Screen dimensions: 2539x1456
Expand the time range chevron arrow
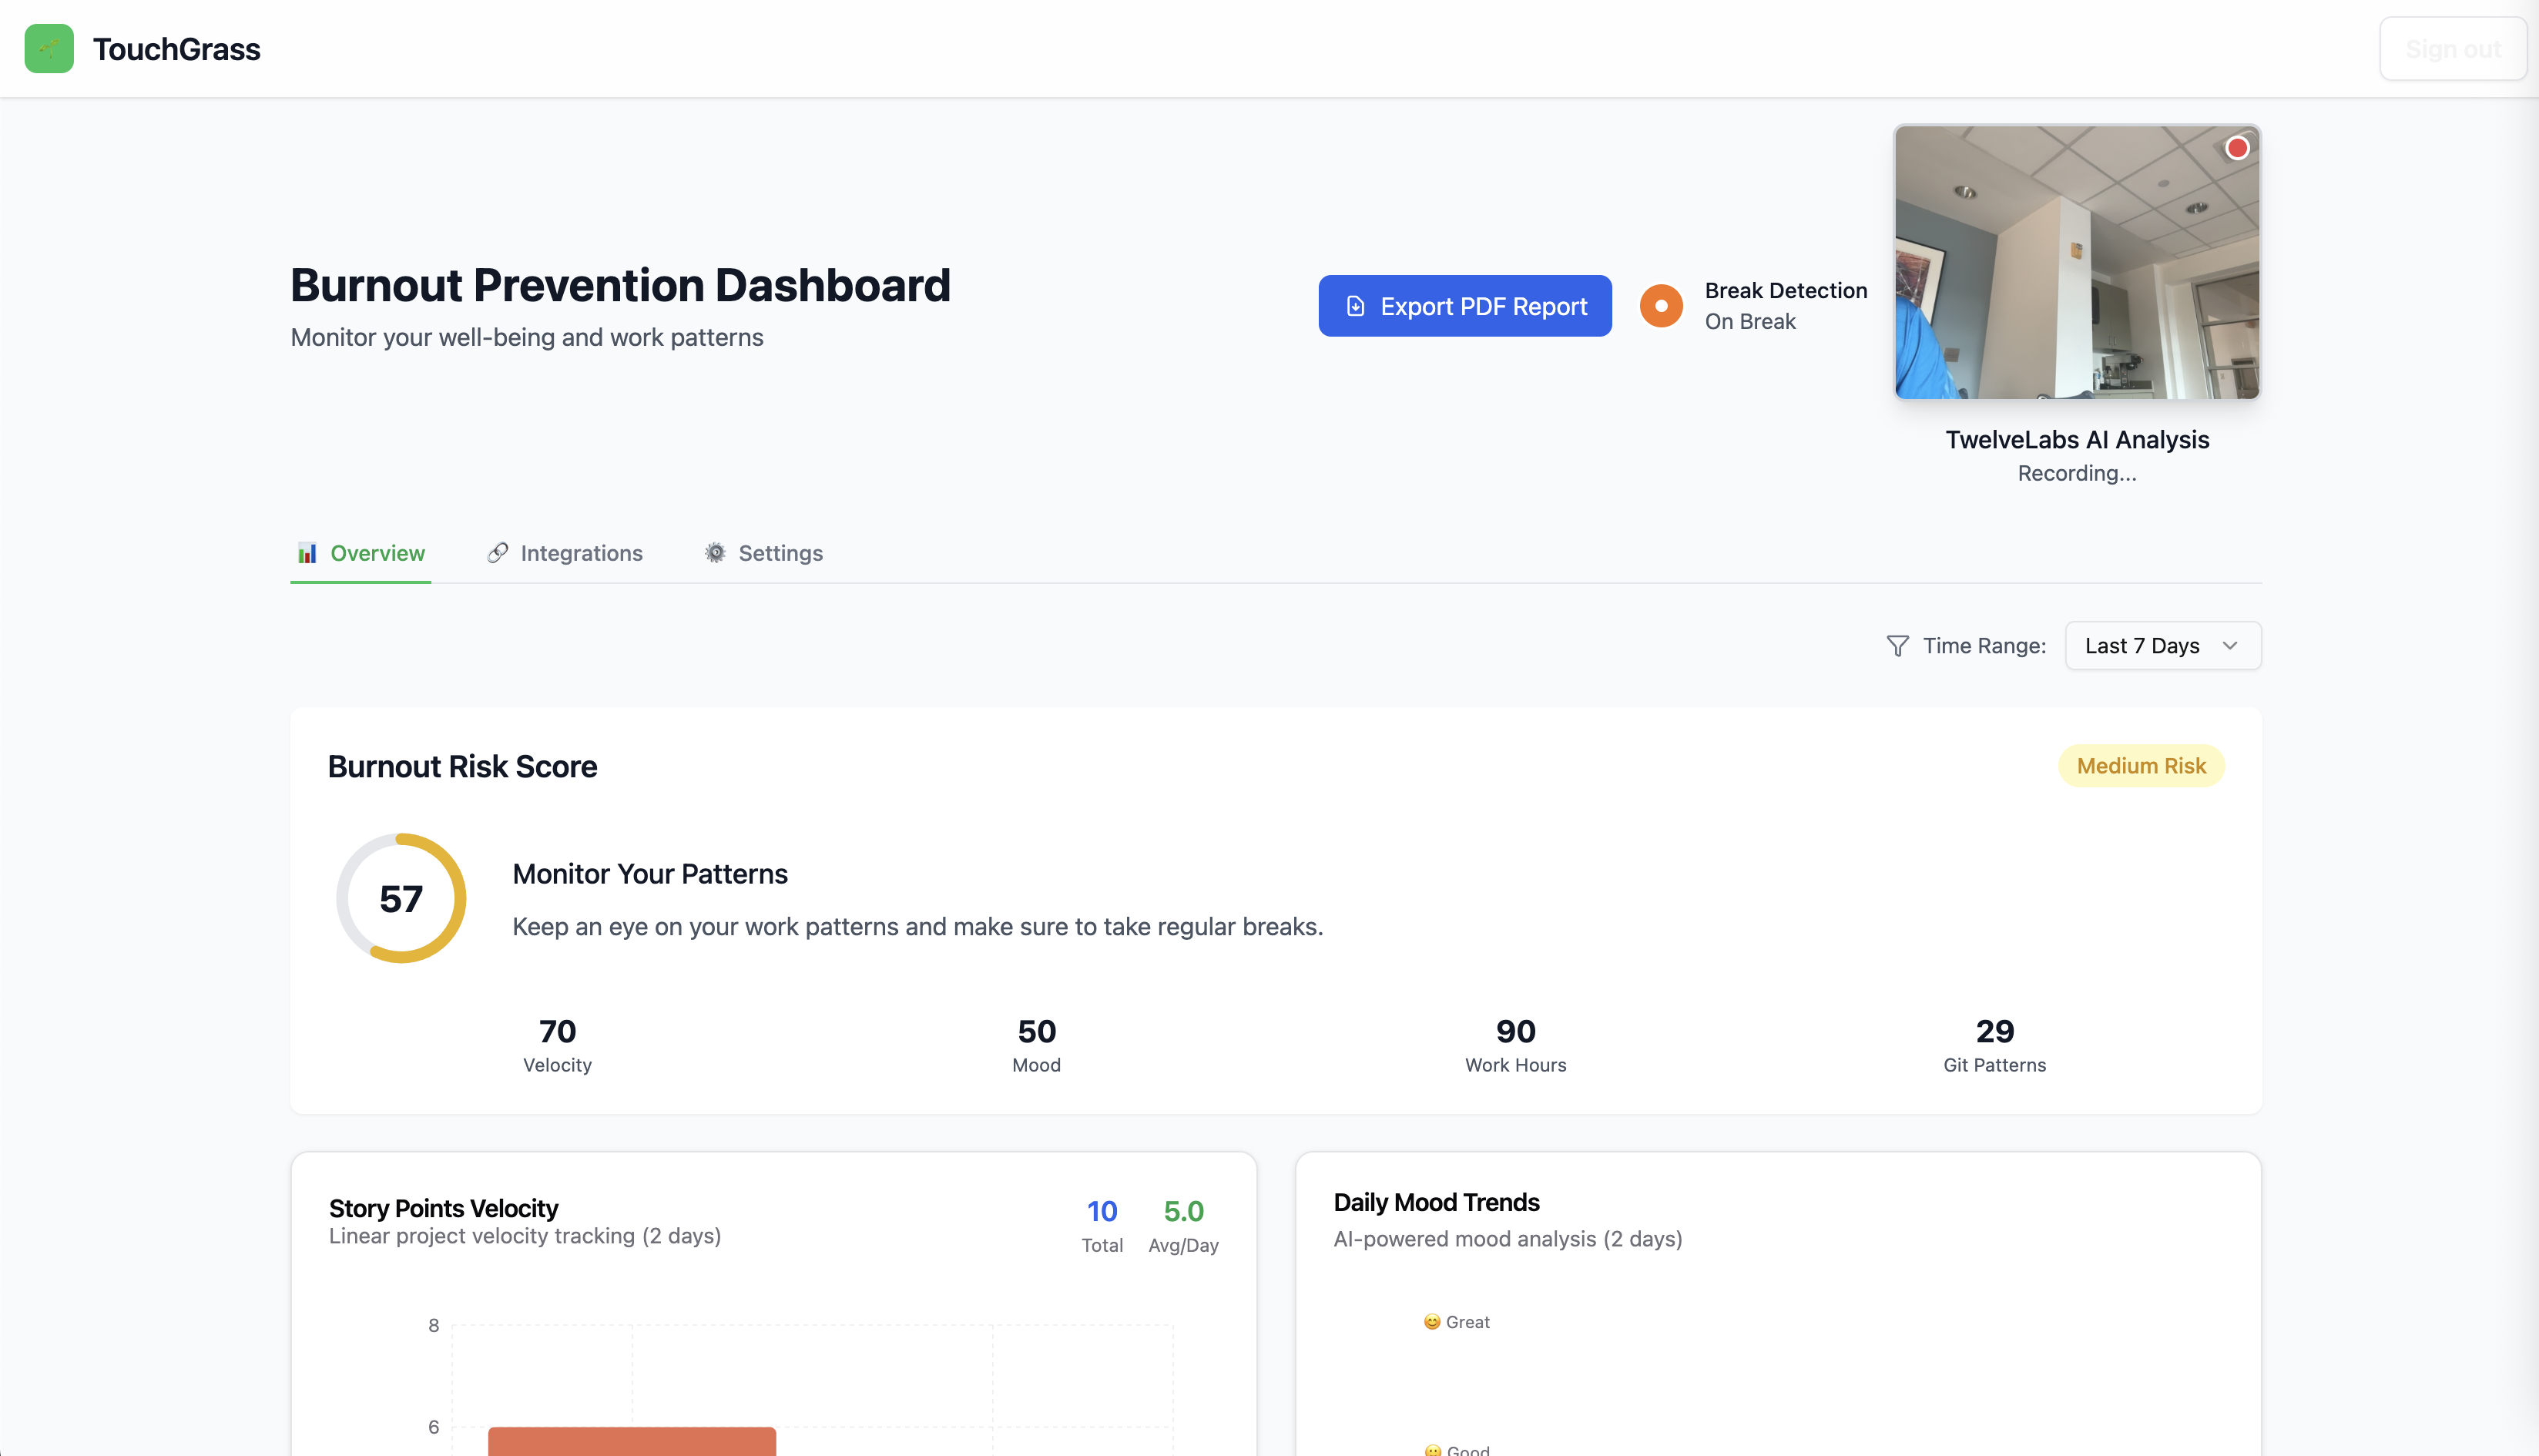click(x=2229, y=646)
